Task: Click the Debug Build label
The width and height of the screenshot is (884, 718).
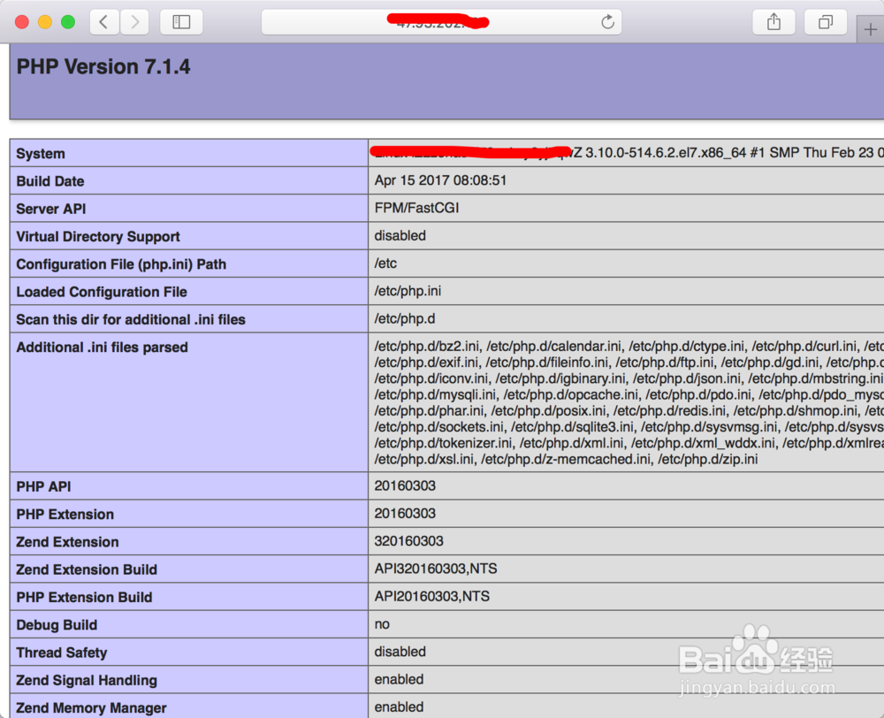Action: click(57, 624)
